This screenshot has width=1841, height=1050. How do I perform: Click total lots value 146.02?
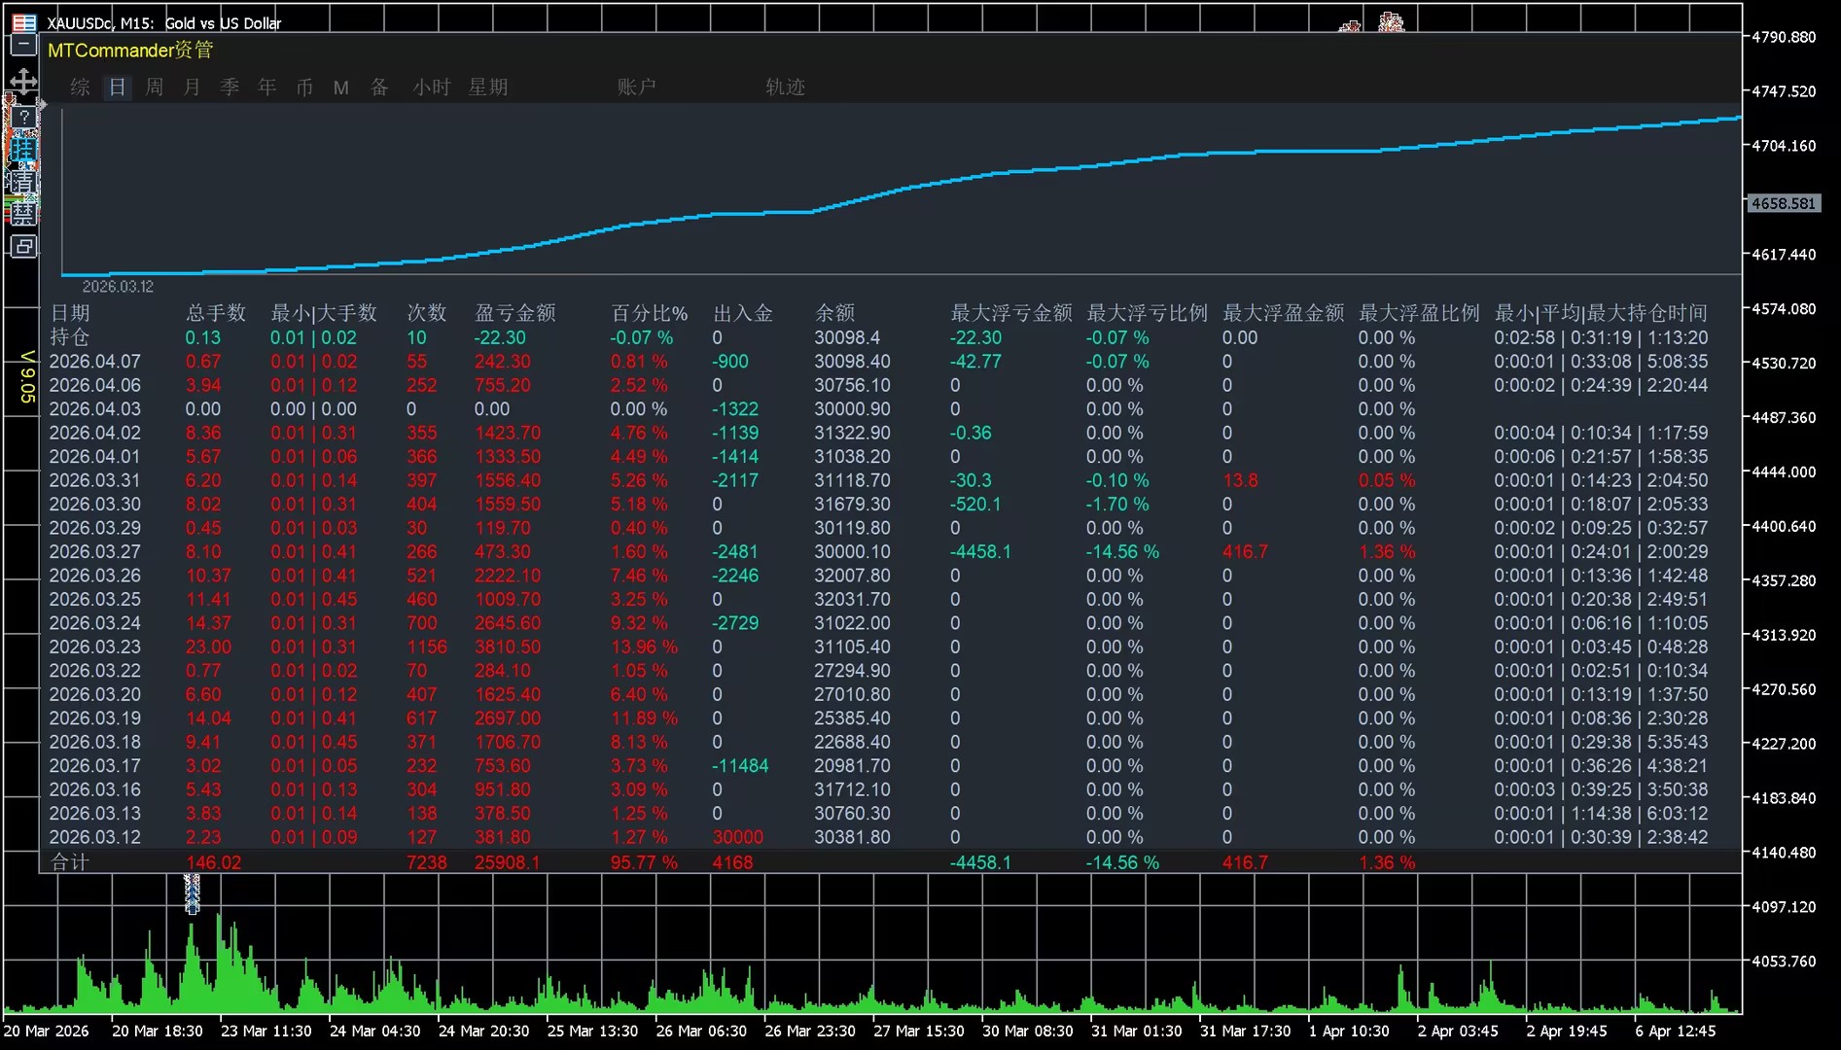coord(214,862)
